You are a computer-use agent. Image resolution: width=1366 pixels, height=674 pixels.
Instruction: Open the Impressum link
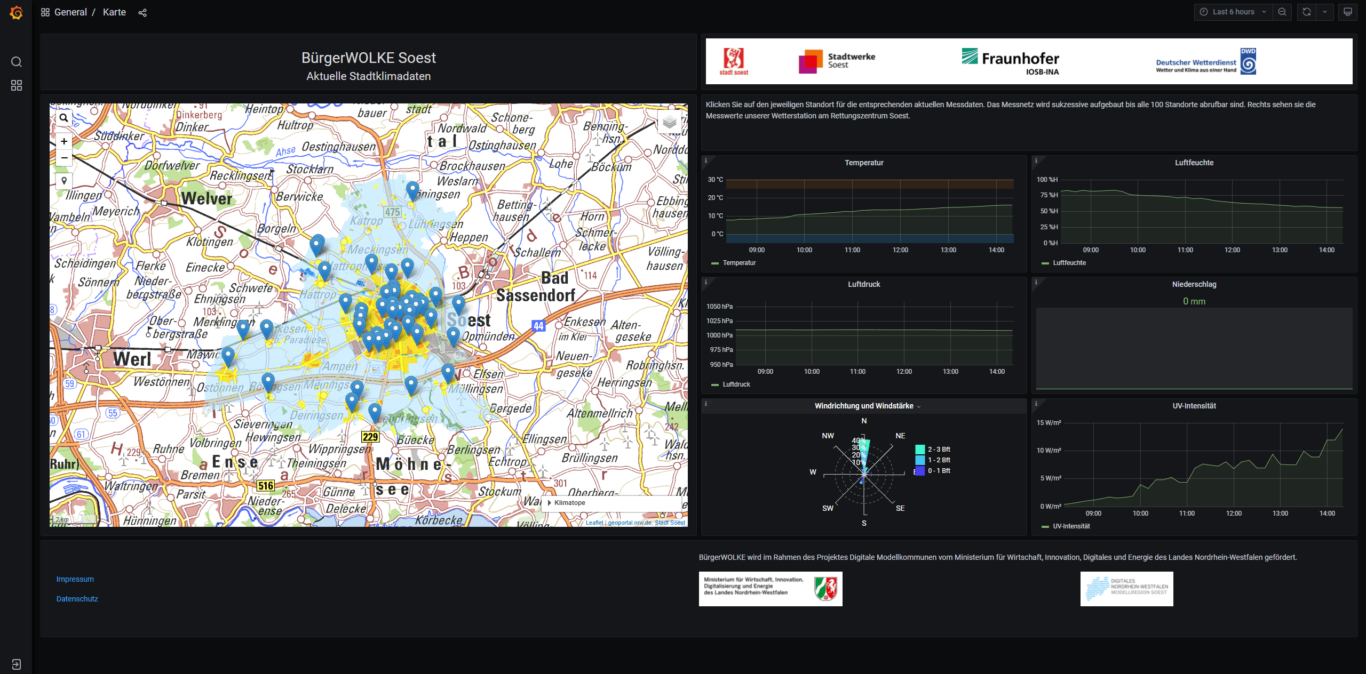(x=75, y=579)
